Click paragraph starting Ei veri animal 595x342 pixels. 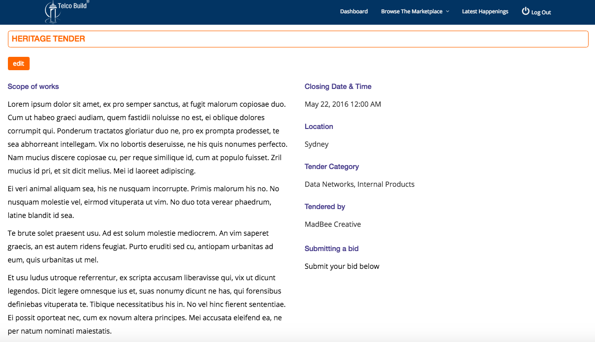[x=144, y=202]
